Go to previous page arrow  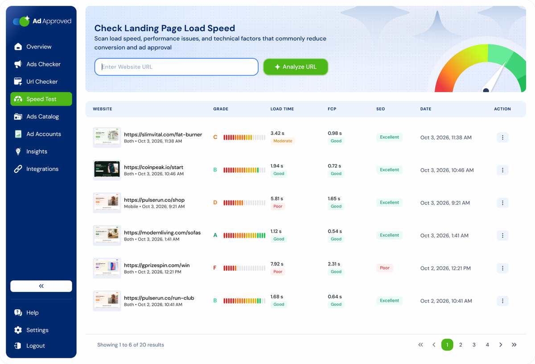click(x=434, y=345)
